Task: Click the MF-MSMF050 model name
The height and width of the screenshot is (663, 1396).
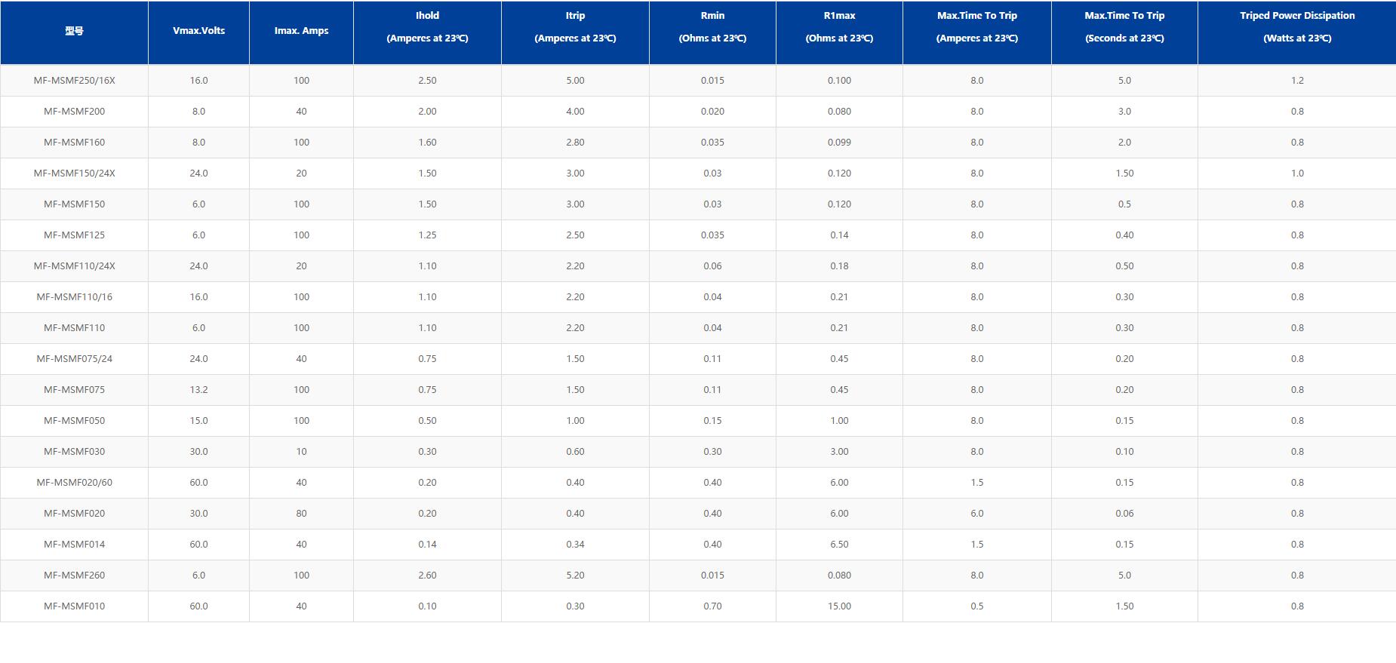Action: point(74,421)
